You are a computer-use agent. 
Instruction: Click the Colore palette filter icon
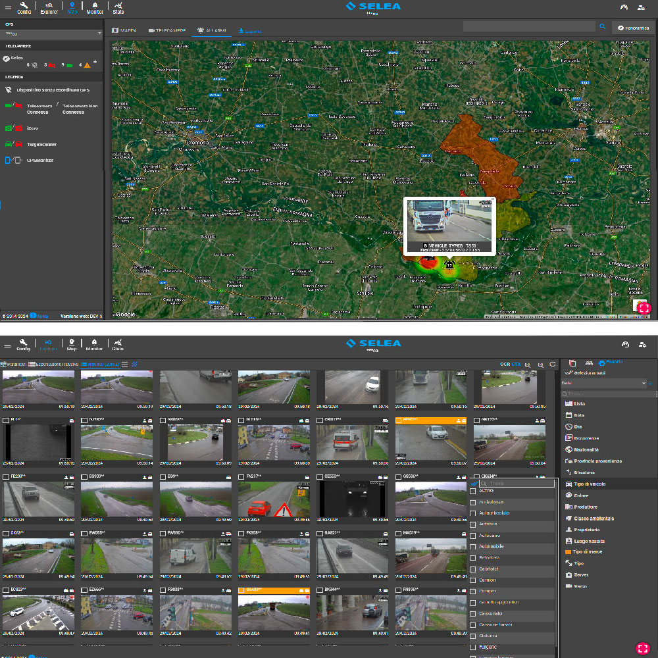click(x=569, y=495)
